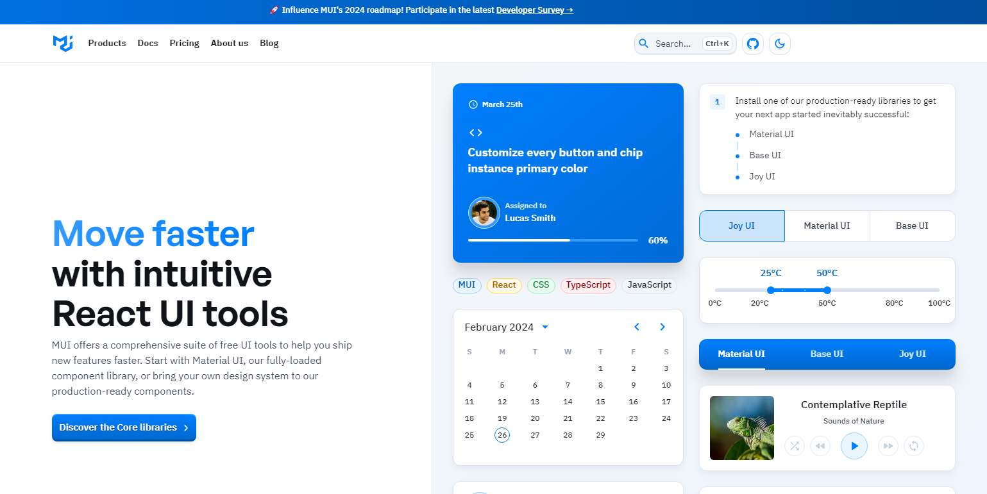Click the Material UI step in the install list
The height and width of the screenshot is (494, 987).
[x=772, y=134]
